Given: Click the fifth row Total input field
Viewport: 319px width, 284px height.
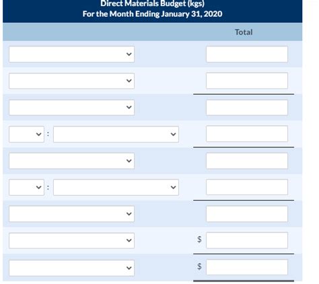Looking at the screenshot, I should click(x=247, y=161).
